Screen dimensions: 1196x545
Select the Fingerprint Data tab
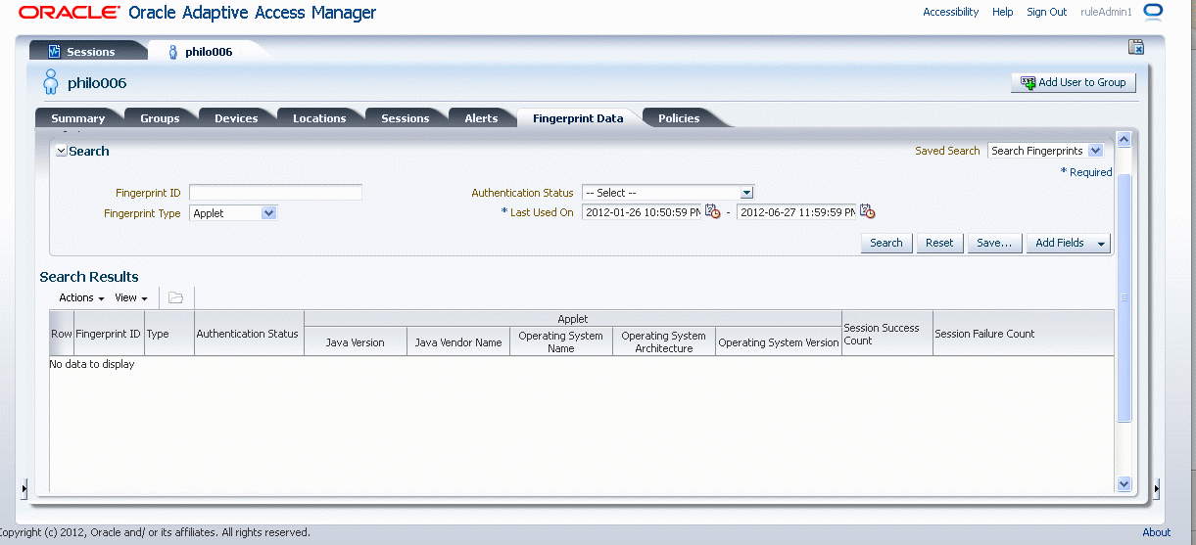pos(578,118)
